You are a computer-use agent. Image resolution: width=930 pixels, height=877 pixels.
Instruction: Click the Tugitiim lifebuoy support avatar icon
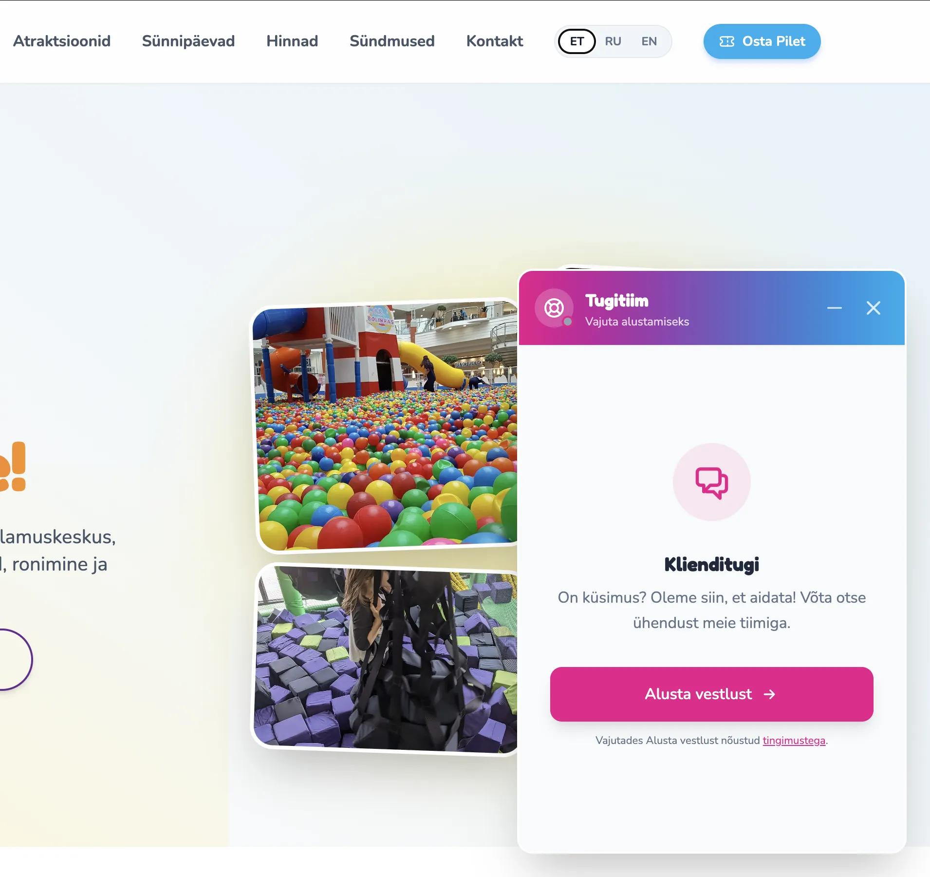point(554,308)
